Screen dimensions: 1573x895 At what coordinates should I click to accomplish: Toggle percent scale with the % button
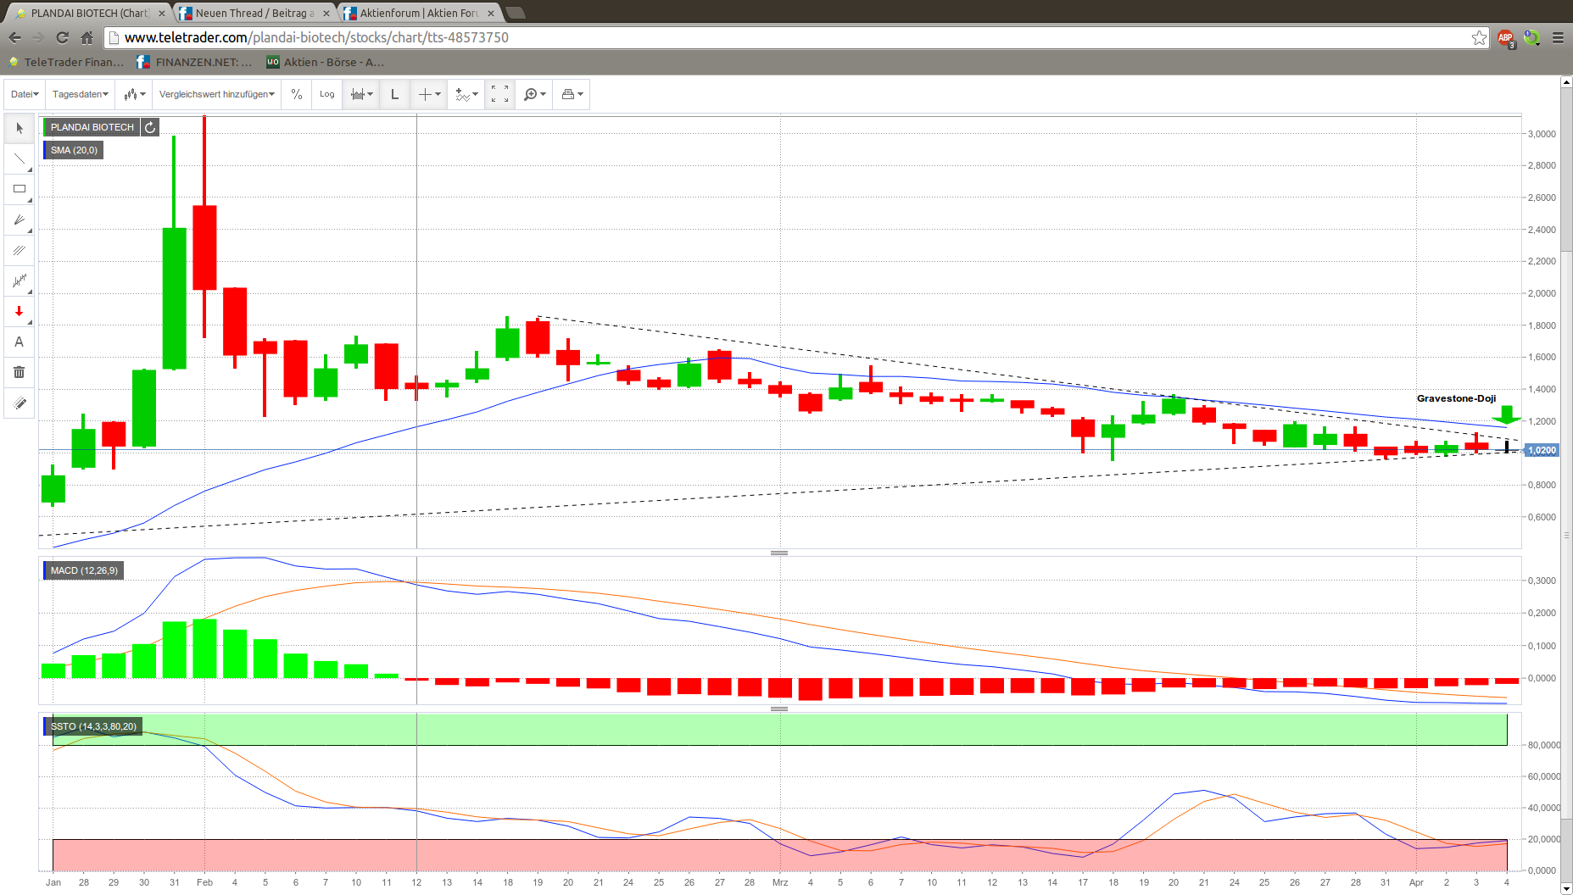click(297, 94)
